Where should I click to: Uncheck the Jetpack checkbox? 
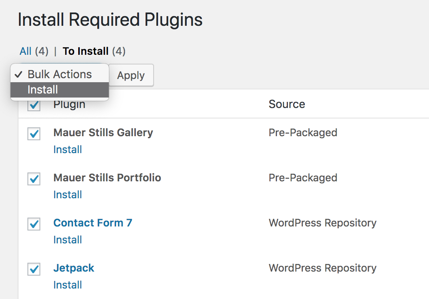pos(34,269)
